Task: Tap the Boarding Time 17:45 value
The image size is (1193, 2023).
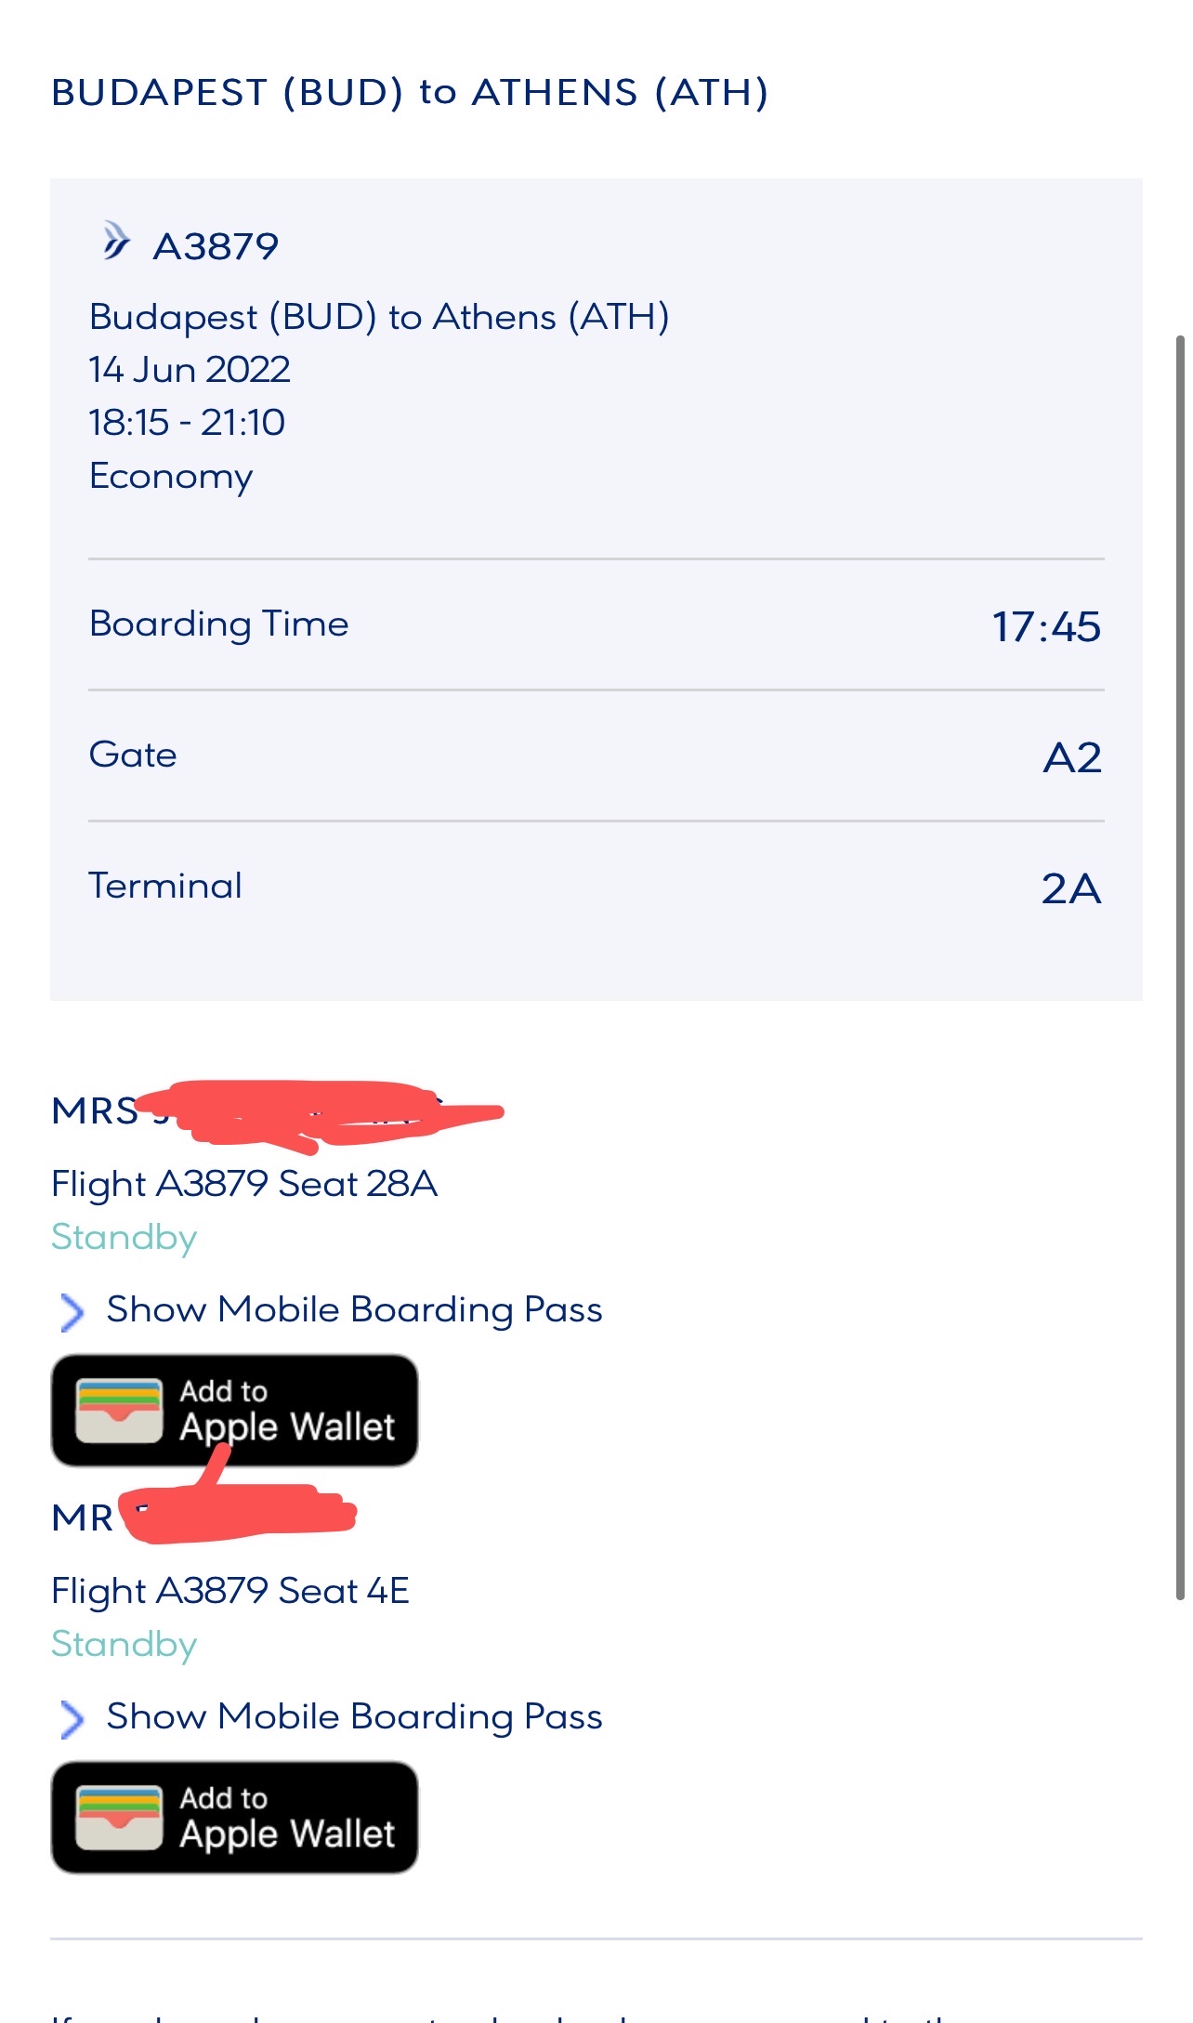Action: 1046,626
